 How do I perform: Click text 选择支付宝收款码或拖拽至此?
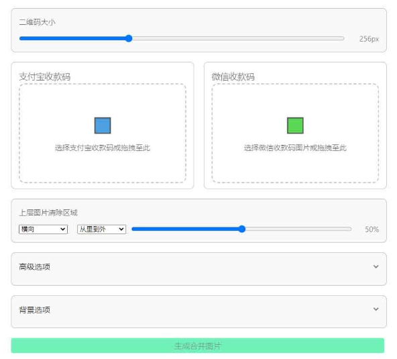(103, 148)
